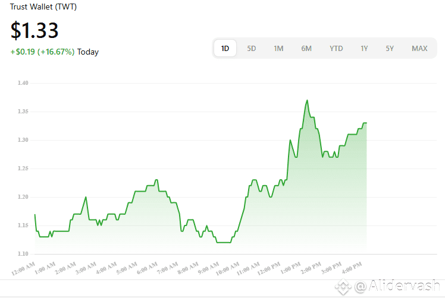445x302 pixels.
Task: Show the YTD price chart
Action: click(x=336, y=49)
